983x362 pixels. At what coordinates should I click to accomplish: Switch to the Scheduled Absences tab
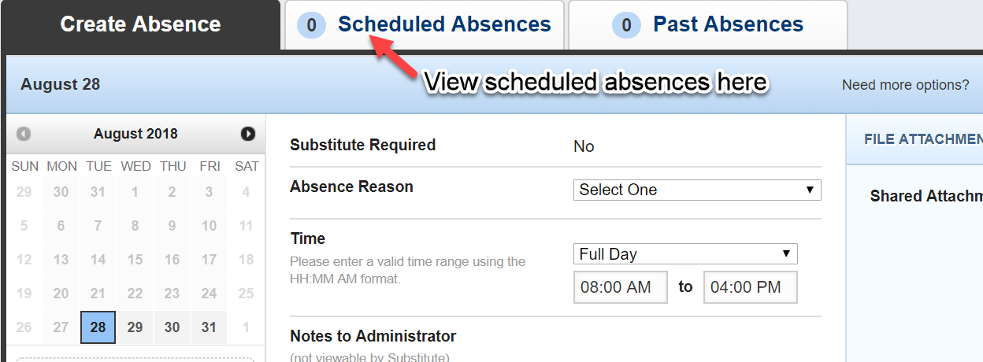[444, 24]
